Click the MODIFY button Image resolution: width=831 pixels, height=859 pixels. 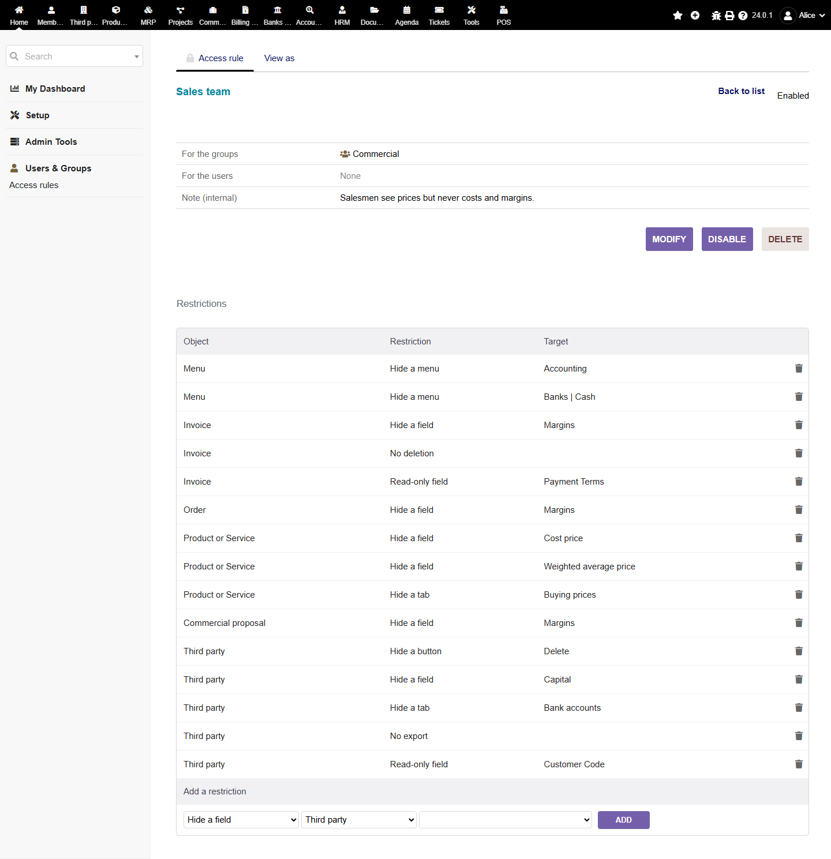click(669, 239)
